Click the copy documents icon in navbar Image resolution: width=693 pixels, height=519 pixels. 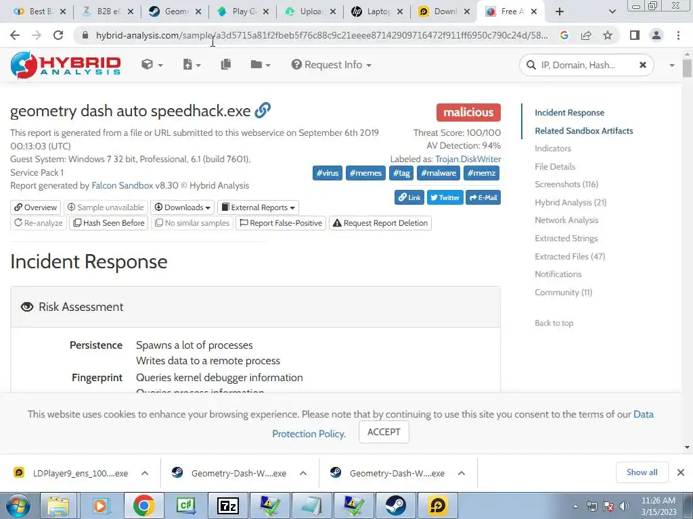pos(226,65)
